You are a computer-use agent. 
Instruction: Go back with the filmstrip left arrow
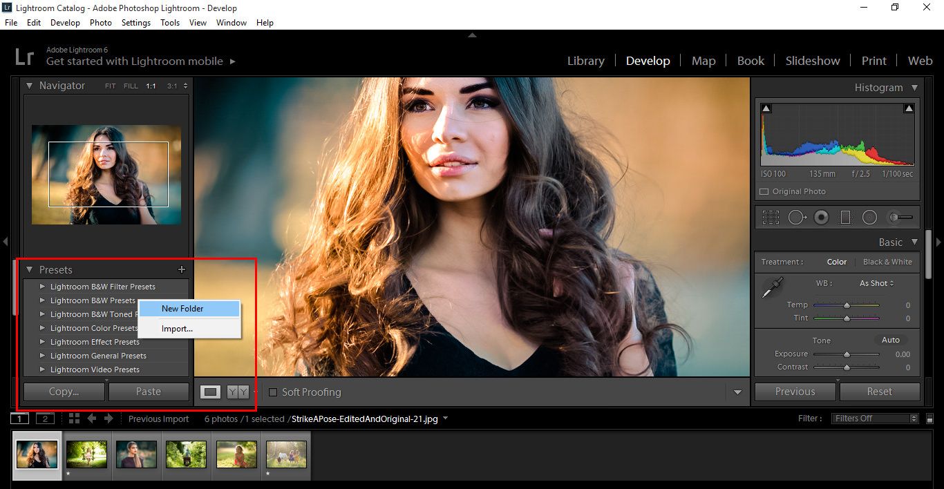pyautogui.click(x=91, y=419)
